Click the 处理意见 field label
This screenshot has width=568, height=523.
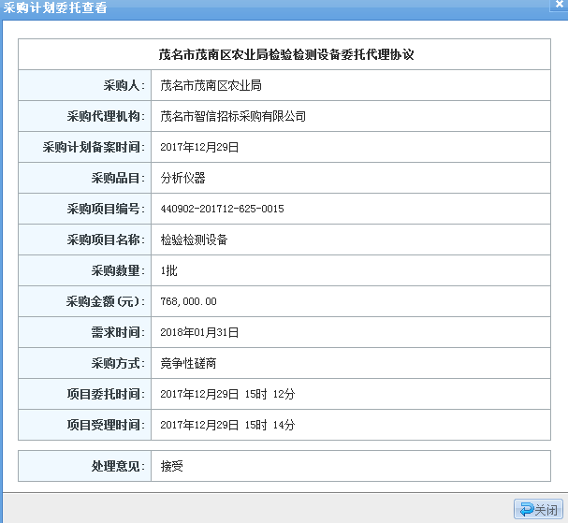[117, 465]
